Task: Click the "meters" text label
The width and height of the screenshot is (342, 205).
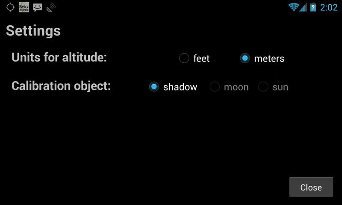Action: 269,59
